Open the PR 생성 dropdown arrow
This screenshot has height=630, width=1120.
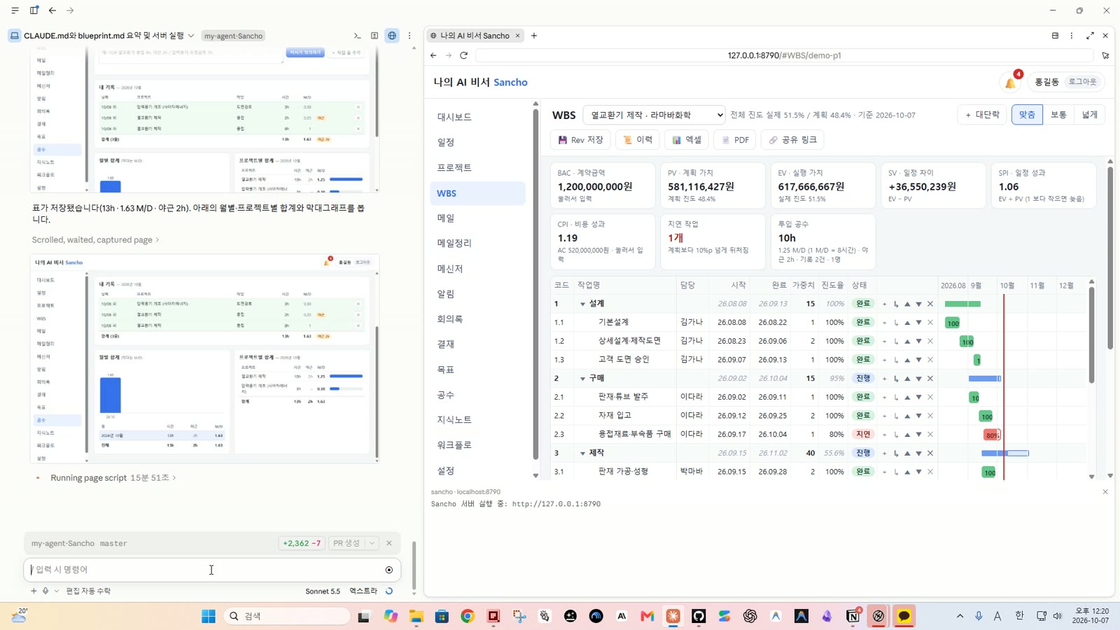click(372, 543)
